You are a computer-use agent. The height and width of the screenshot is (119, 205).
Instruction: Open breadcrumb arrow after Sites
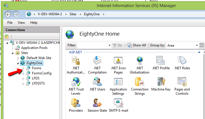(80, 14)
